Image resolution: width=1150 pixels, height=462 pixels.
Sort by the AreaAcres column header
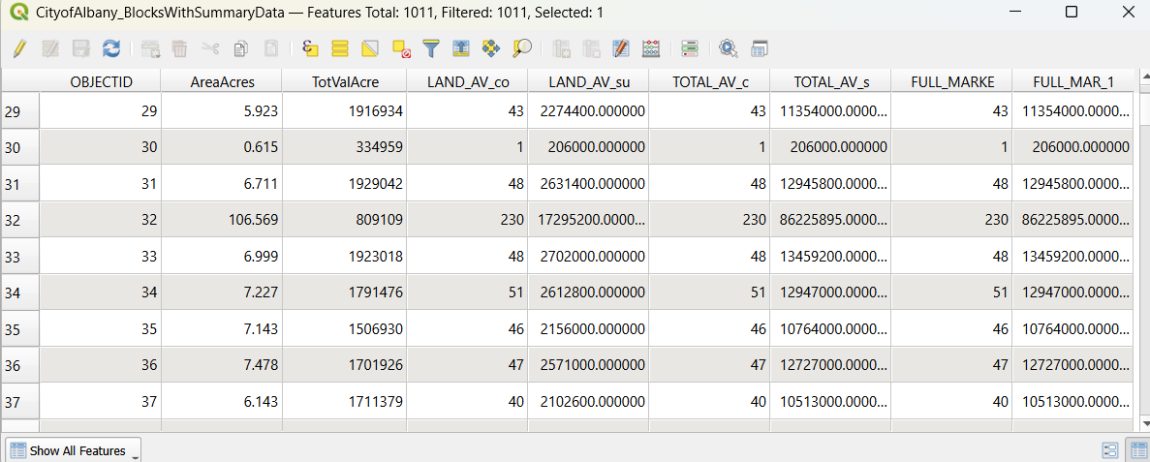pos(222,82)
